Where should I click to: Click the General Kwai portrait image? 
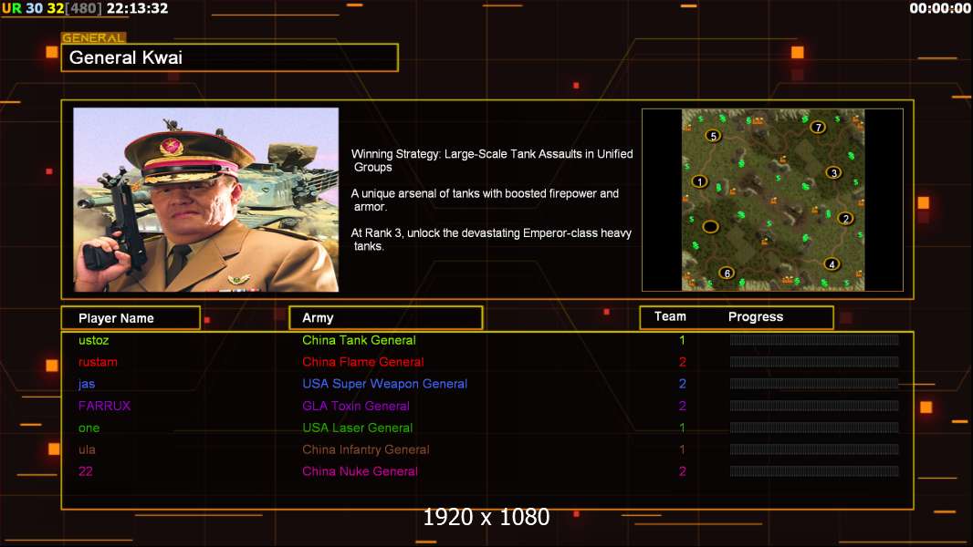tap(206, 200)
